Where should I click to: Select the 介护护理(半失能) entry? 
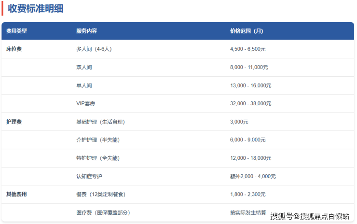point(97,140)
